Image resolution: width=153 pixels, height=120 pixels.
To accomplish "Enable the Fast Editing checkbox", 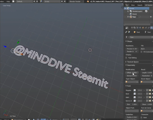I will [126, 58].
